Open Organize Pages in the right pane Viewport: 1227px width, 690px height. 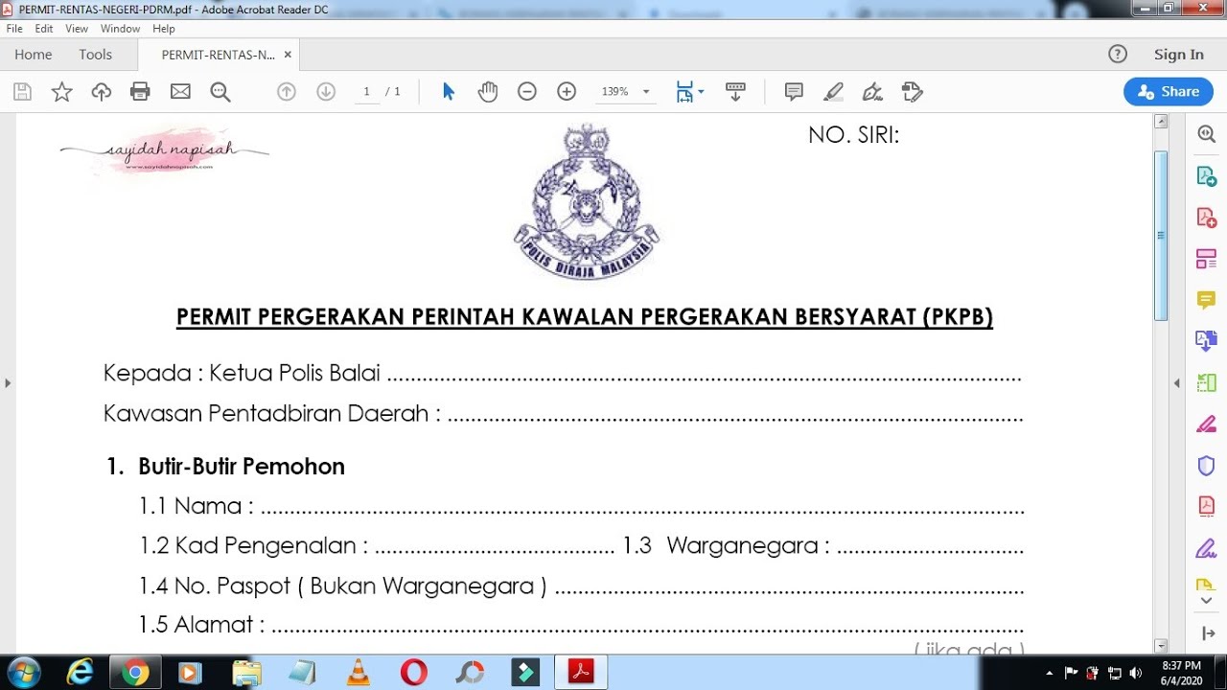coord(1207,259)
